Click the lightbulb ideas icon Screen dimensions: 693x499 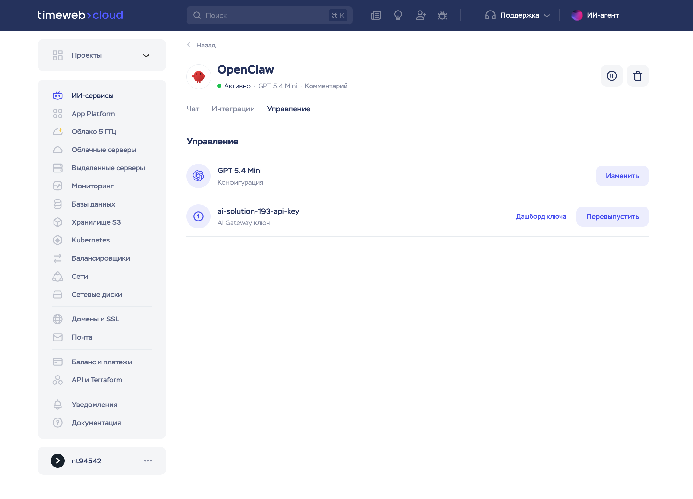[x=398, y=15]
